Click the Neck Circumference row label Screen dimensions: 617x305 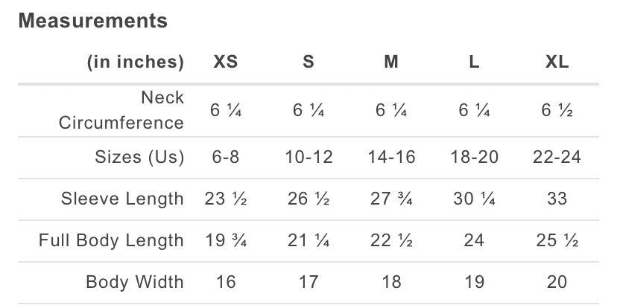[x=121, y=110]
